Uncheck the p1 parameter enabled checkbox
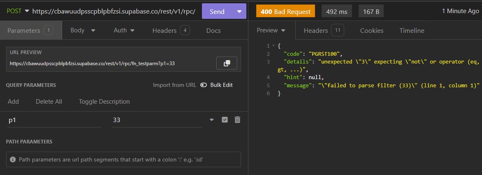The height and width of the screenshot is (175, 482). 225,120
